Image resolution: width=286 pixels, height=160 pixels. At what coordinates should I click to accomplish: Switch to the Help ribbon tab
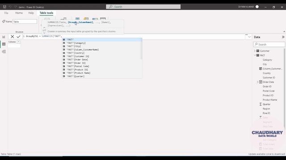(31, 13)
